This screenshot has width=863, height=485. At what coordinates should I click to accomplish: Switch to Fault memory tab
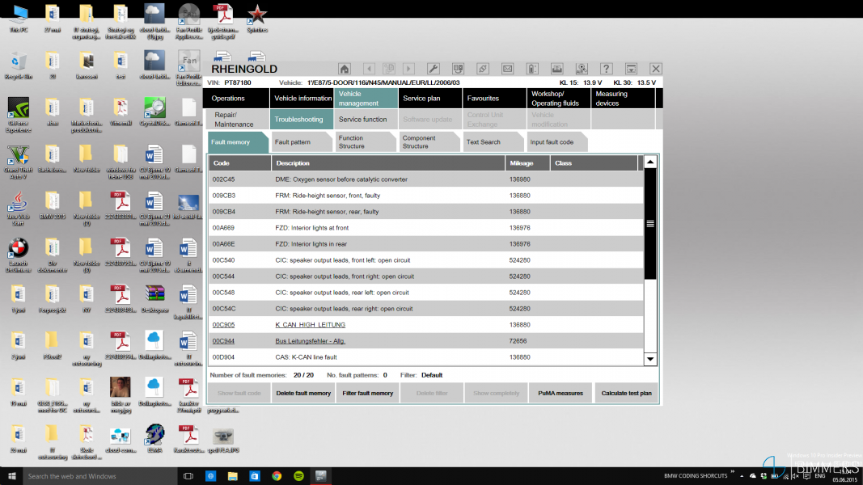pyautogui.click(x=237, y=142)
